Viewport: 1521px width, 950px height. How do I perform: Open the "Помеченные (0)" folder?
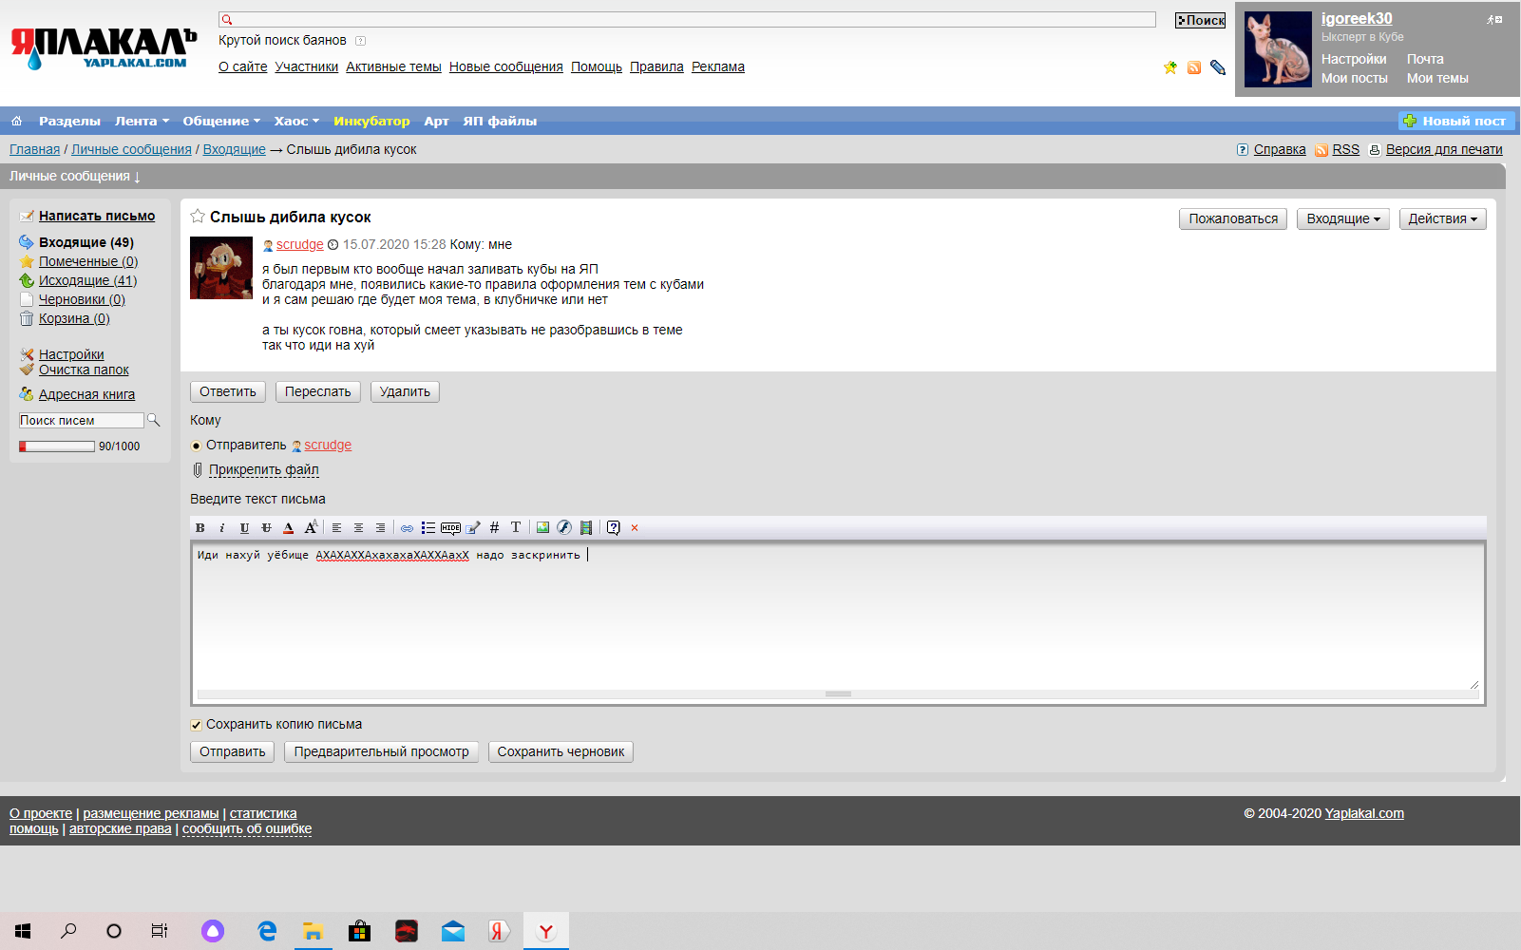click(x=88, y=261)
